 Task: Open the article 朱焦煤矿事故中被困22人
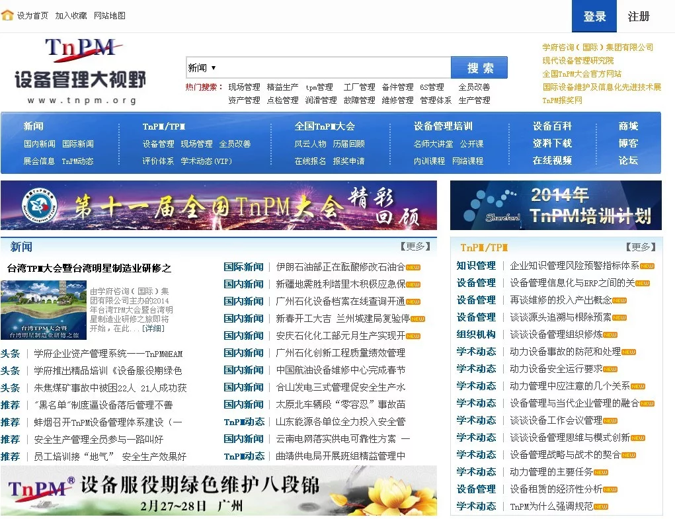click(x=110, y=388)
